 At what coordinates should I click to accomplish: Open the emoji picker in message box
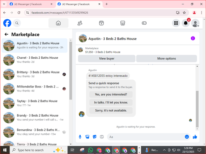coord(187,137)
